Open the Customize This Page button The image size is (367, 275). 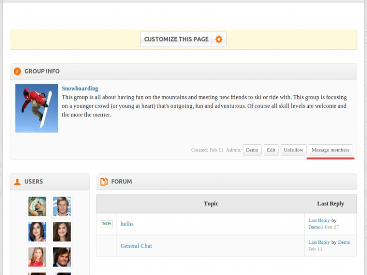click(176, 39)
